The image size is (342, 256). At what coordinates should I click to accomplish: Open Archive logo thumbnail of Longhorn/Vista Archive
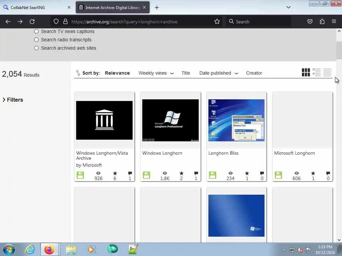point(104,120)
